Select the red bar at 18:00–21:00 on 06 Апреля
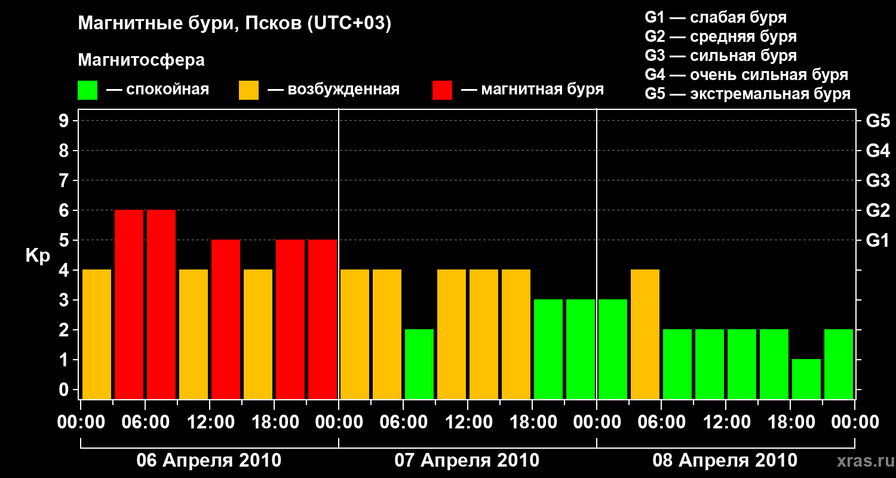 coord(290,319)
